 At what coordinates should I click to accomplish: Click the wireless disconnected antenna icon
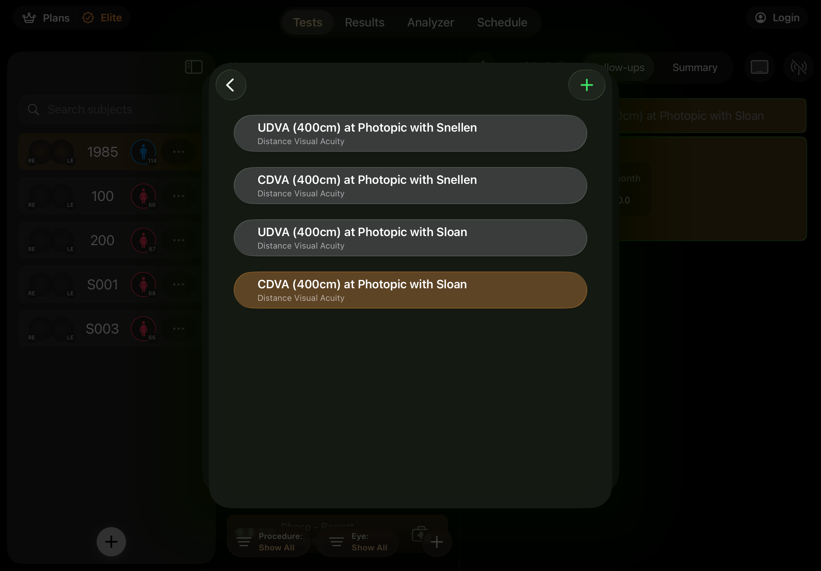point(798,67)
